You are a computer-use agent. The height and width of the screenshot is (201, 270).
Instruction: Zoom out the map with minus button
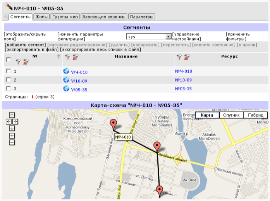12,142
